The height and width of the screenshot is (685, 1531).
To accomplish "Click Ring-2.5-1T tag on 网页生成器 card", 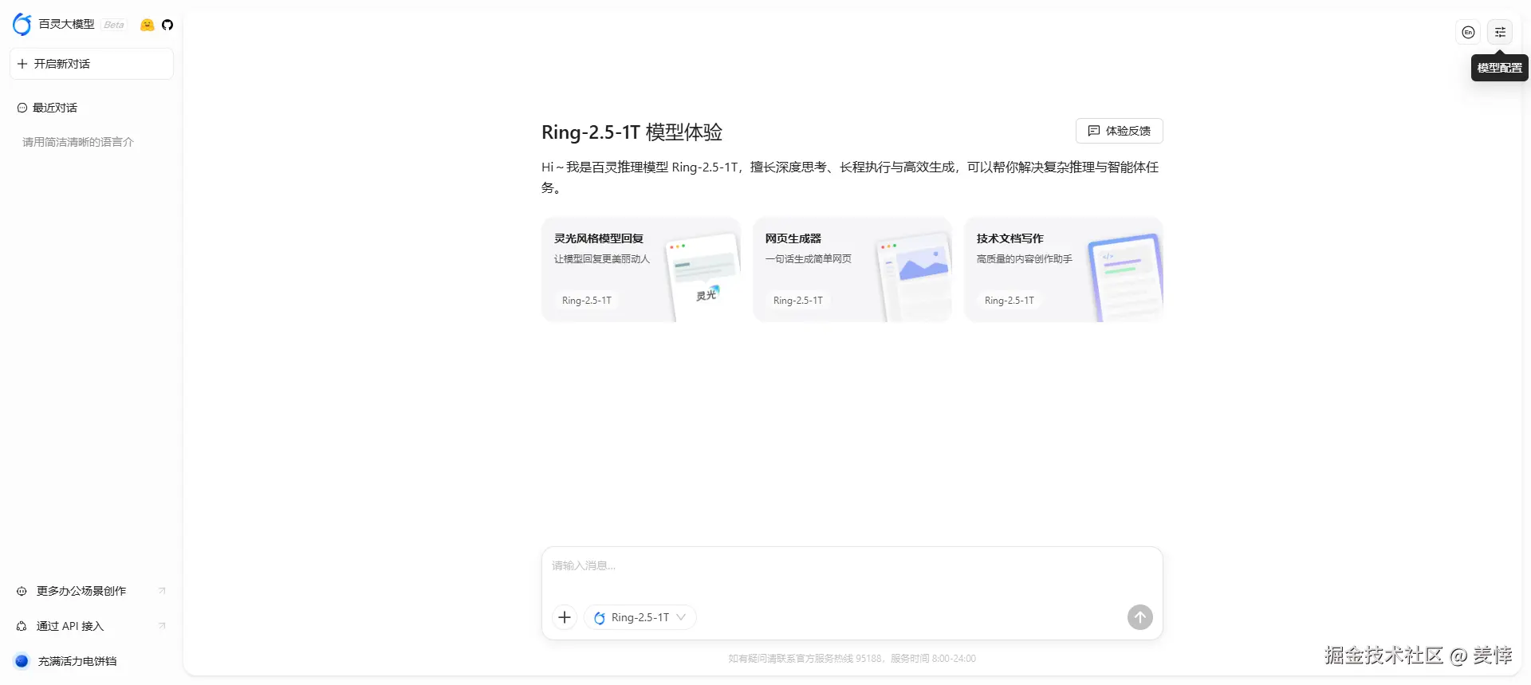I will point(797,301).
